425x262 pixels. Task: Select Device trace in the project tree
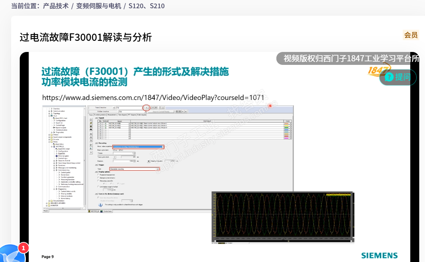tap(65, 175)
